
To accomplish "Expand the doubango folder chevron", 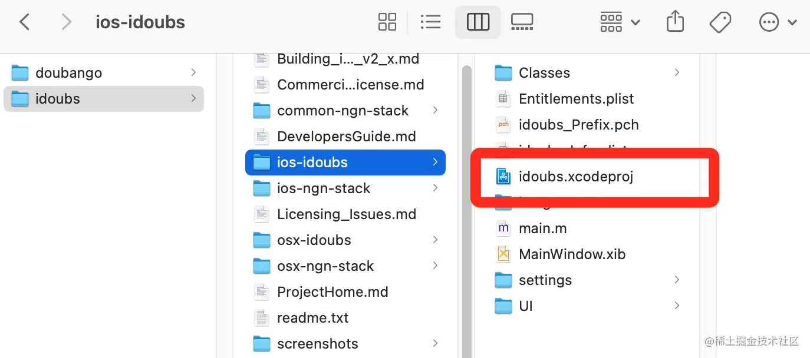I will click(x=193, y=72).
